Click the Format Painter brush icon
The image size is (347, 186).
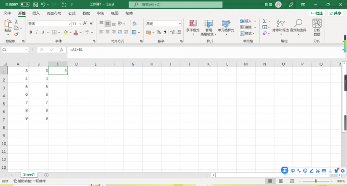pyautogui.click(x=16, y=34)
